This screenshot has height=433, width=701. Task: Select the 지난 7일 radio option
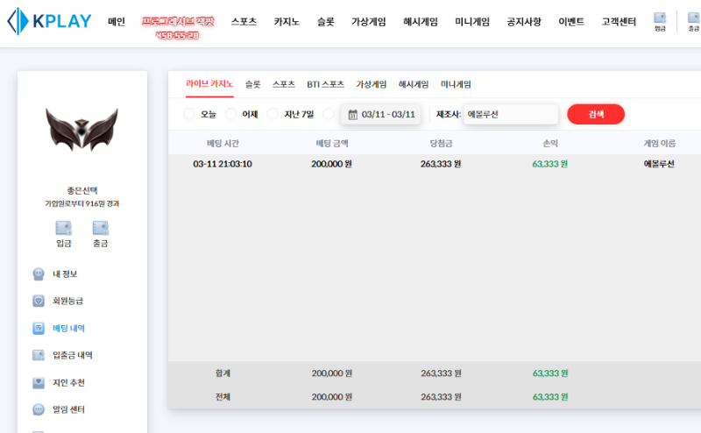click(x=273, y=114)
